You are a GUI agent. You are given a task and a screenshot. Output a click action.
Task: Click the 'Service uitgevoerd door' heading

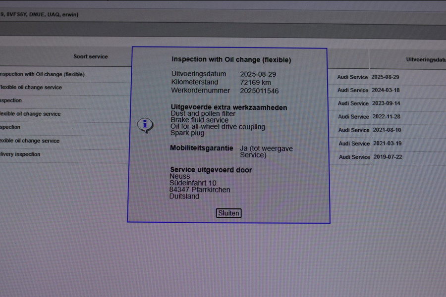[x=211, y=170]
